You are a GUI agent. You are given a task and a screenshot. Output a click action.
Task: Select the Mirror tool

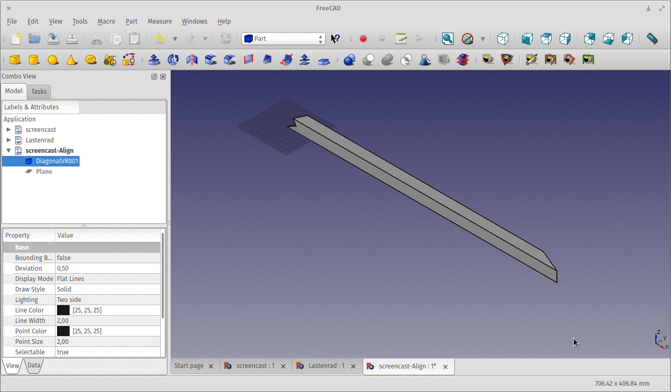click(x=192, y=60)
